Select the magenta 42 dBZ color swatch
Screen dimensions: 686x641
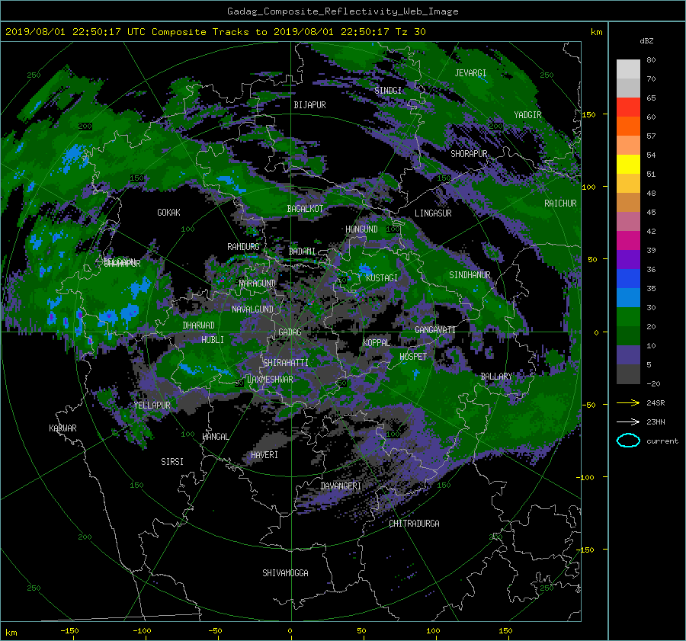[628, 240]
